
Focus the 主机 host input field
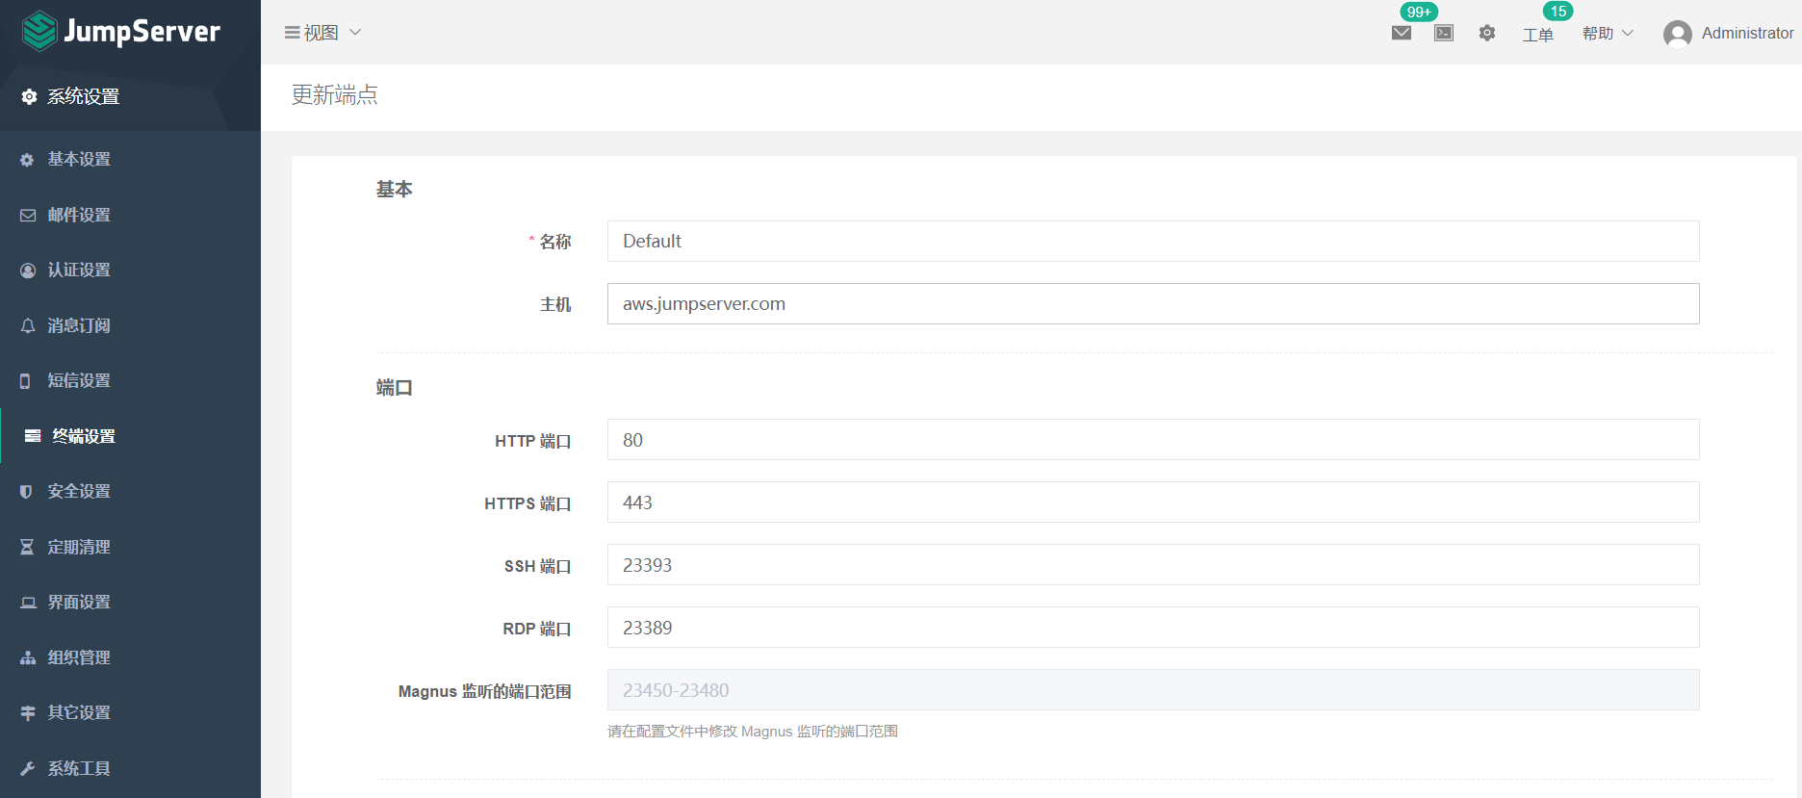click(x=1152, y=304)
